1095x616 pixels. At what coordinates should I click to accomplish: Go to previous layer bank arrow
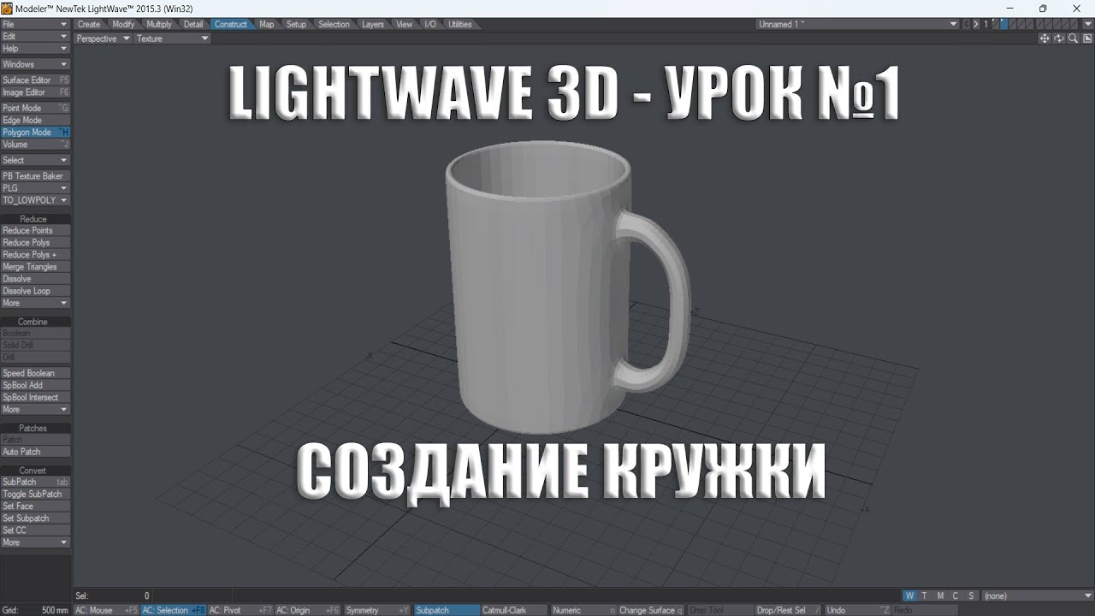[x=967, y=24]
